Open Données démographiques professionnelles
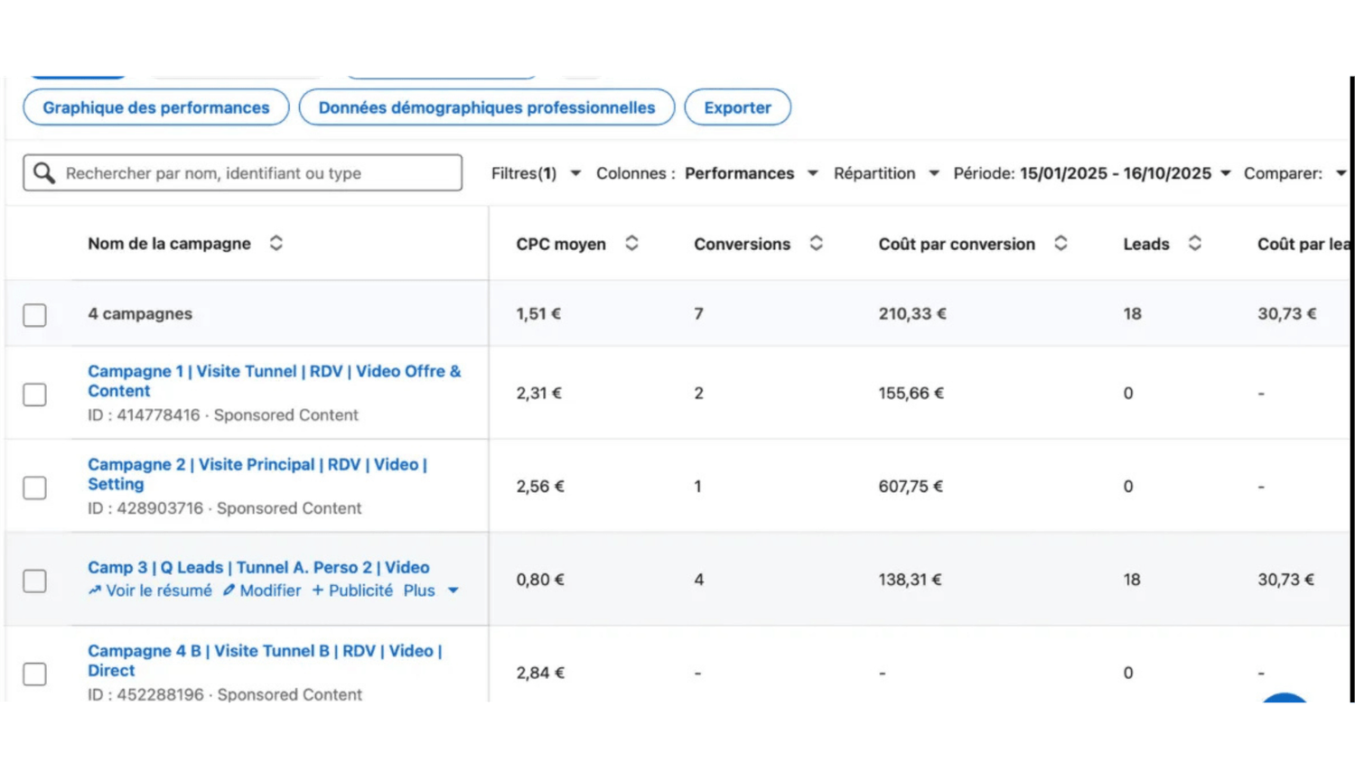The image size is (1355, 762). coord(486,107)
